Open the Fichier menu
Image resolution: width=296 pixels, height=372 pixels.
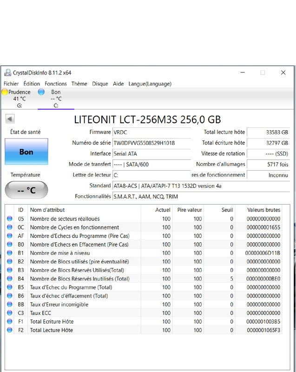point(11,84)
